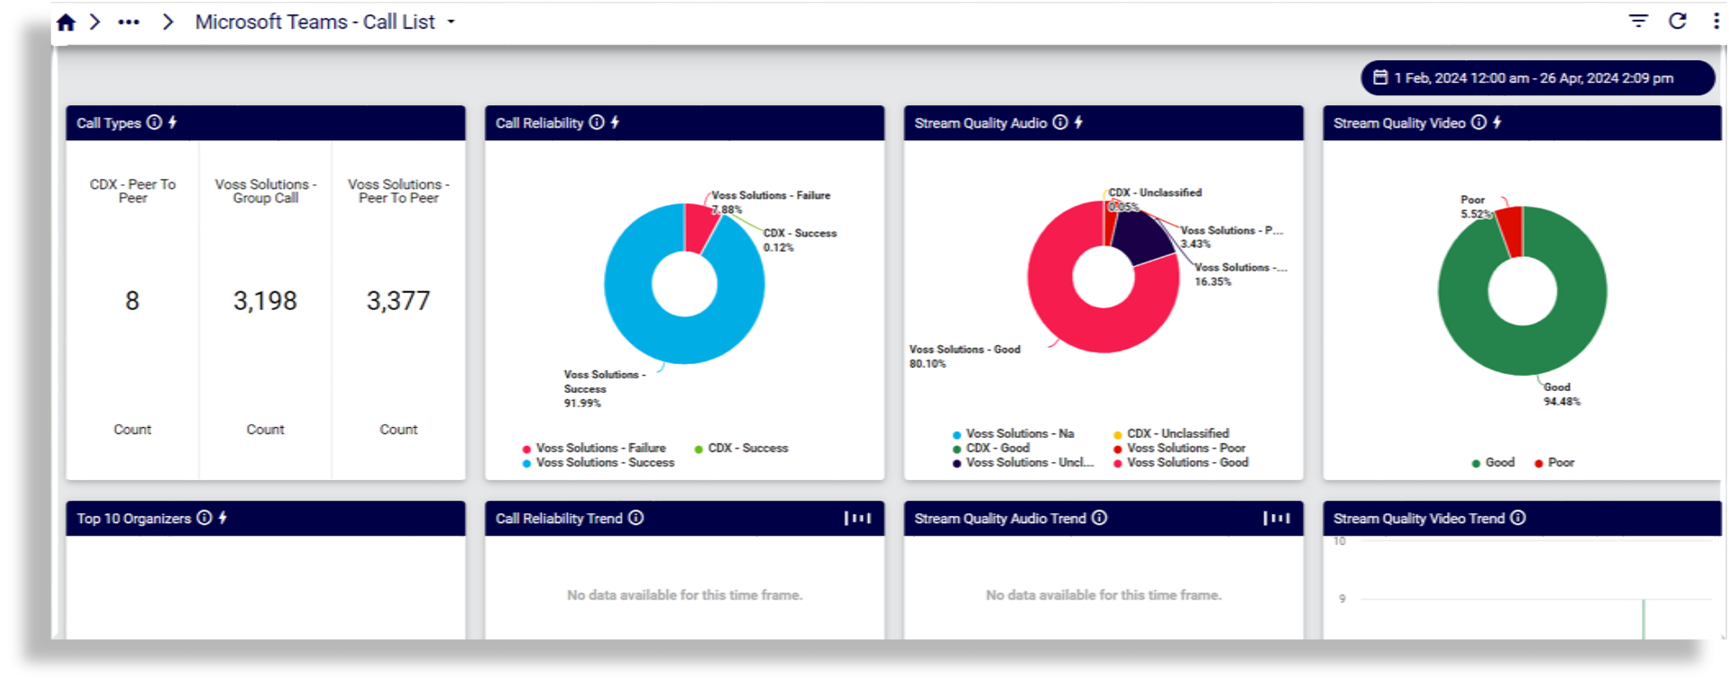Toggle Voss Solutions - Uncl... legend entry
This screenshot has width=1729, height=685.
pos(1024,463)
